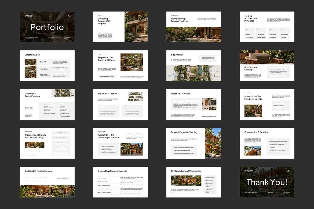
Task: Click the 'Thank You!' title text
Action: click(x=267, y=182)
